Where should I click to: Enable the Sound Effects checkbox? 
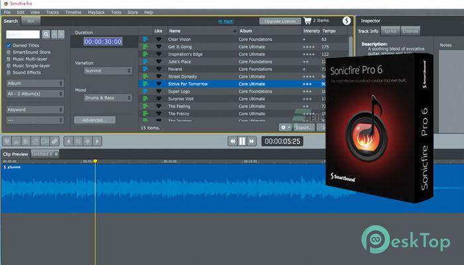pos(9,72)
